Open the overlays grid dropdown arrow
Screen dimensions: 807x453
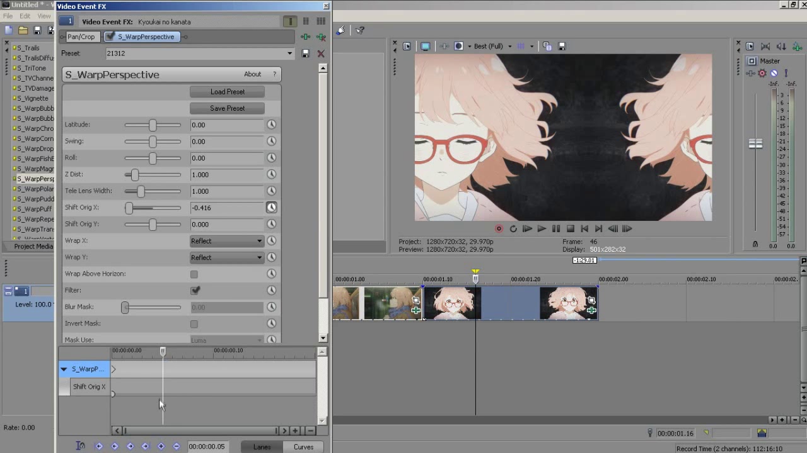click(x=531, y=47)
